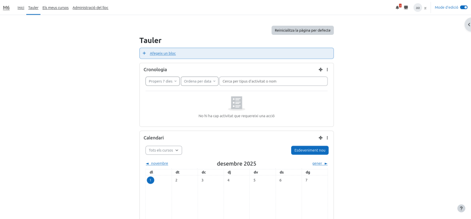Viewport: 471px width, 219px height.
Task: Toggle the Mode d'edició switch
Action: tap(463, 7)
